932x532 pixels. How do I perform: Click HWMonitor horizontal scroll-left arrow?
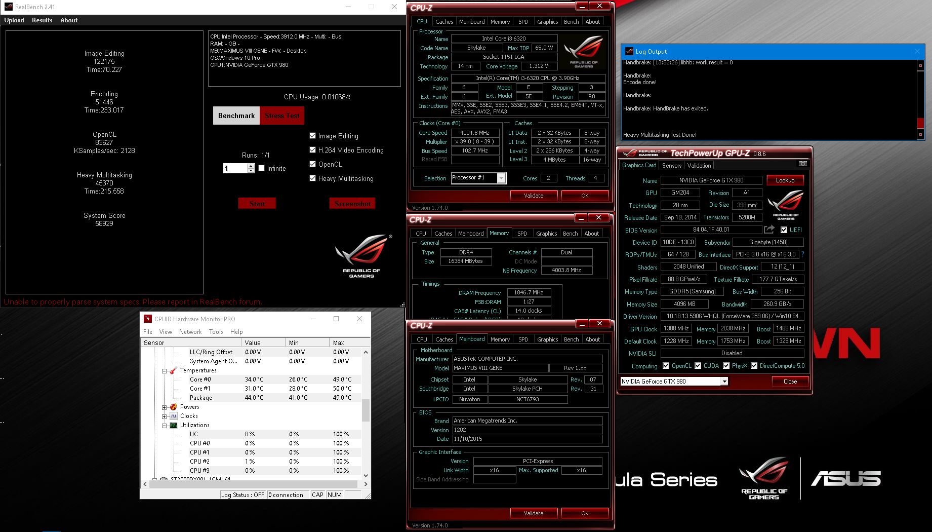(x=145, y=484)
